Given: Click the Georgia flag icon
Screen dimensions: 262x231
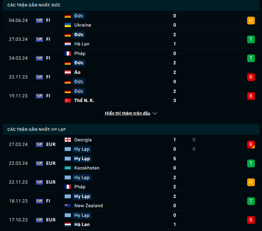Looking at the screenshot, I should pyautogui.click(x=68, y=140).
